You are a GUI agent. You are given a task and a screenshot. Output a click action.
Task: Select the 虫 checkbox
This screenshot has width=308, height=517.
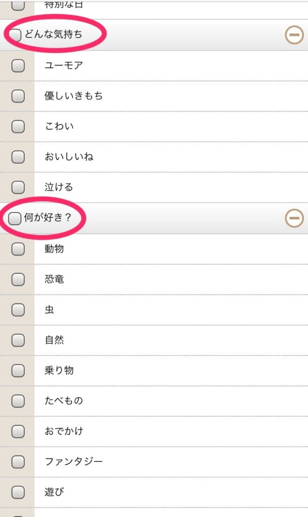[x=18, y=309]
